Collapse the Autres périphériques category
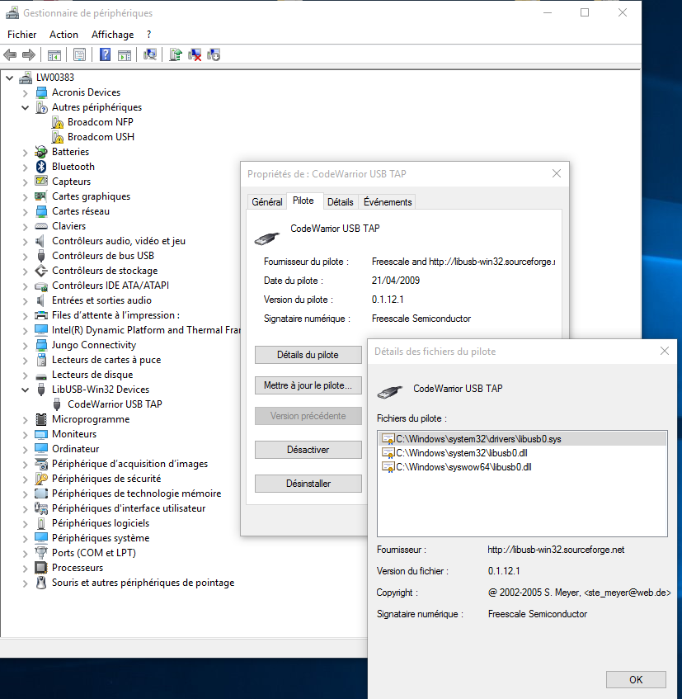 26,107
